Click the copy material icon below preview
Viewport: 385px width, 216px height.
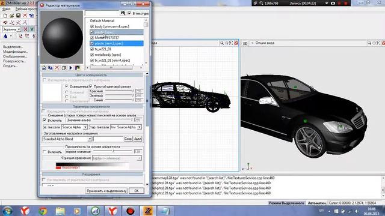51,68
